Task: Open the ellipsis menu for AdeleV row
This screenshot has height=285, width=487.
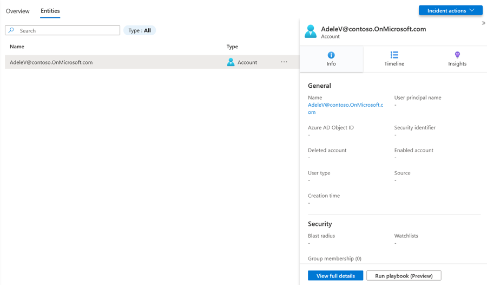Action: pyautogui.click(x=284, y=62)
